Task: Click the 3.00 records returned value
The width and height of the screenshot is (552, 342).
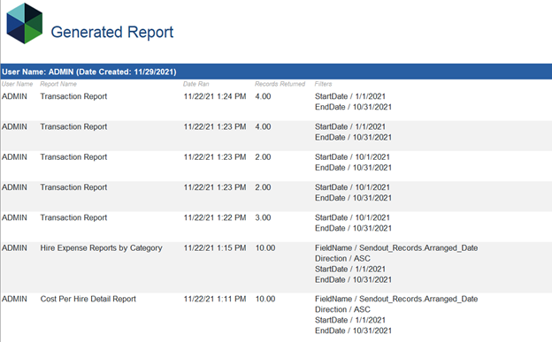Action: tap(263, 217)
